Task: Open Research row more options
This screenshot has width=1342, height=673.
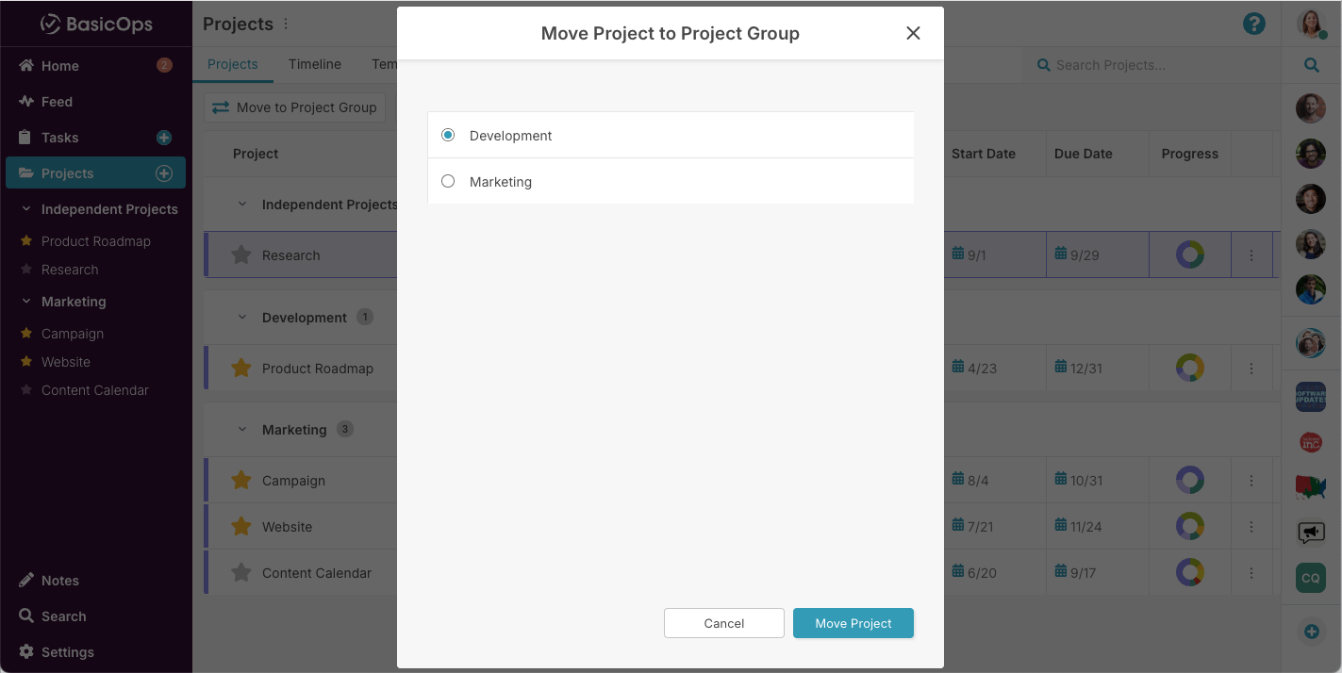Action: [x=1251, y=255]
